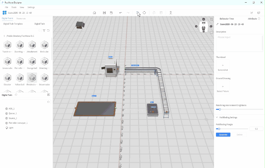
Task: Select the Brown cube template
Action: click(44, 79)
